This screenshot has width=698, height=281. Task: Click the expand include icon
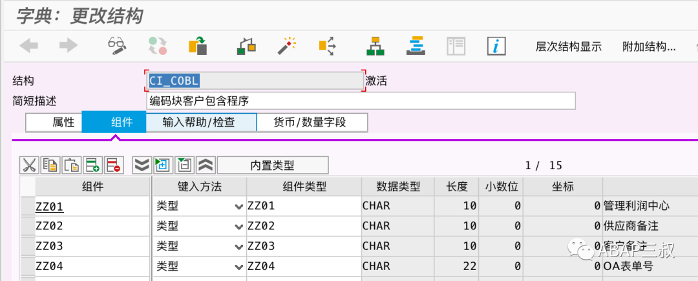pyautogui.click(x=163, y=165)
